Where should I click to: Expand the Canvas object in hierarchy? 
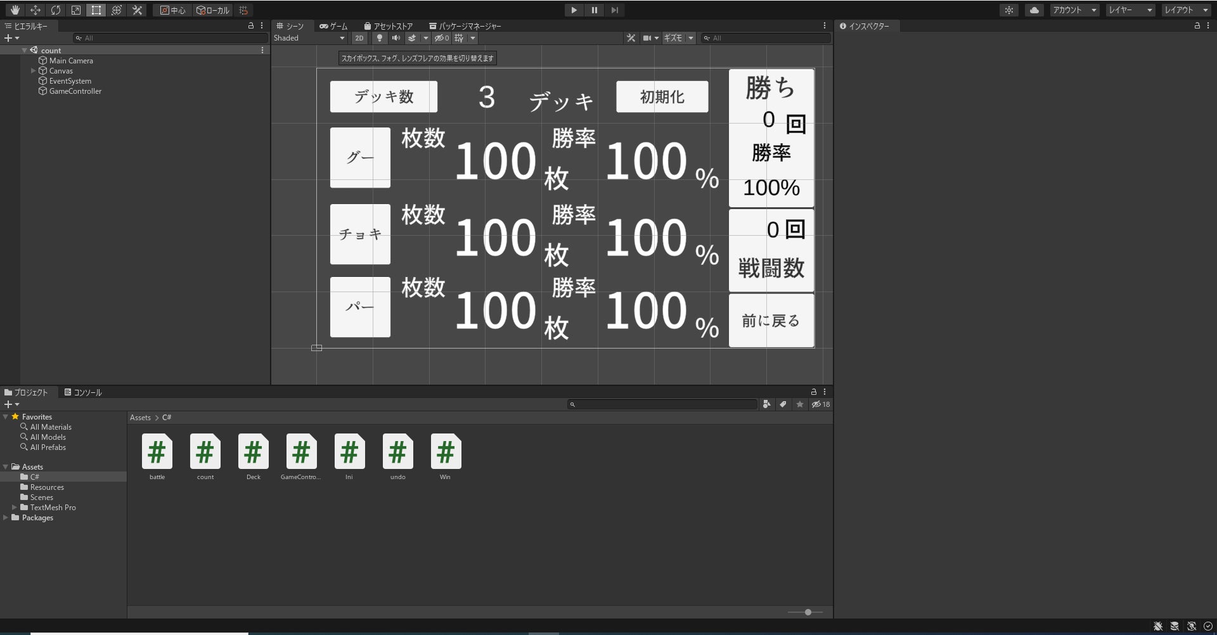pos(33,71)
